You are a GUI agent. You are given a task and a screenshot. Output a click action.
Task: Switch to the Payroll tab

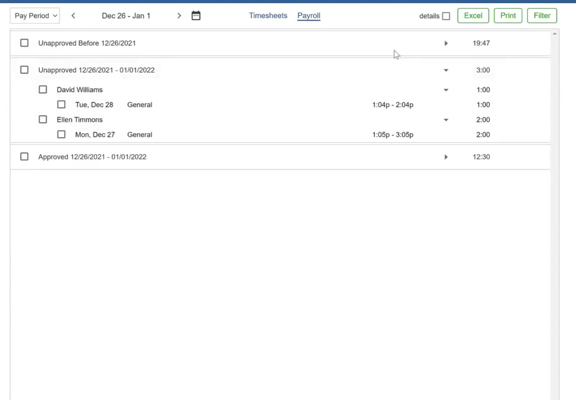point(309,15)
